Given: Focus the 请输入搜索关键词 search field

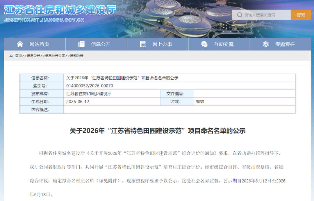Looking at the screenshot, I should coord(261,15).
